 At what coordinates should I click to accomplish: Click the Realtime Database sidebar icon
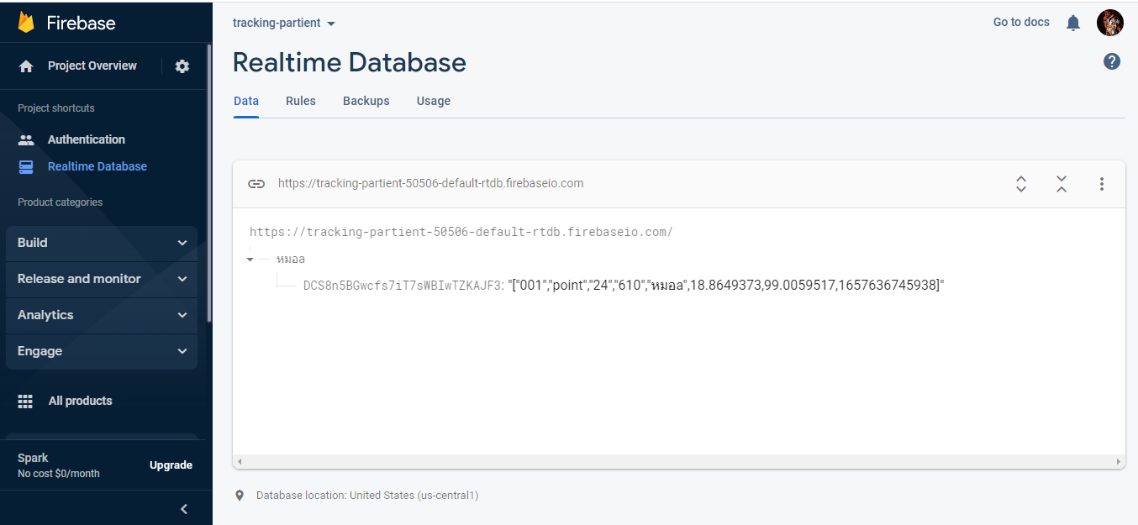(x=26, y=166)
